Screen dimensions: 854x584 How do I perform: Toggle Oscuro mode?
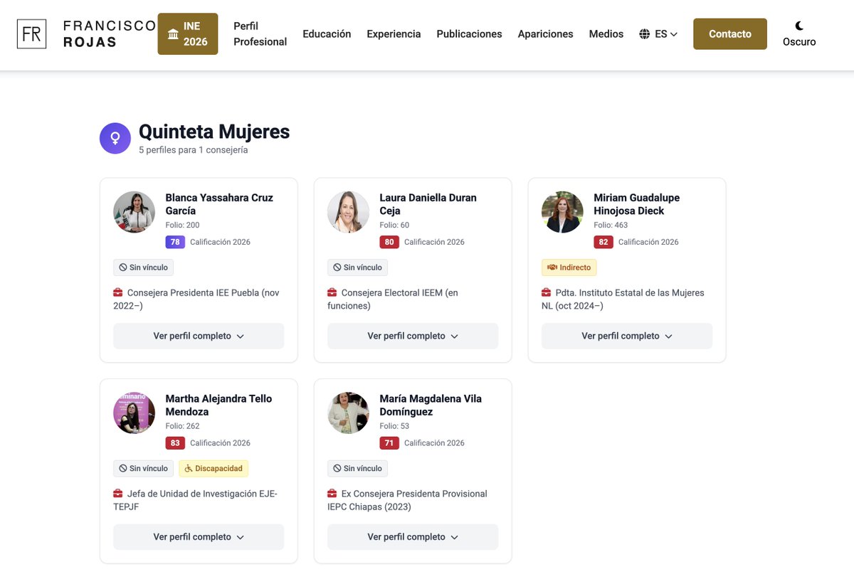pos(798,33)
